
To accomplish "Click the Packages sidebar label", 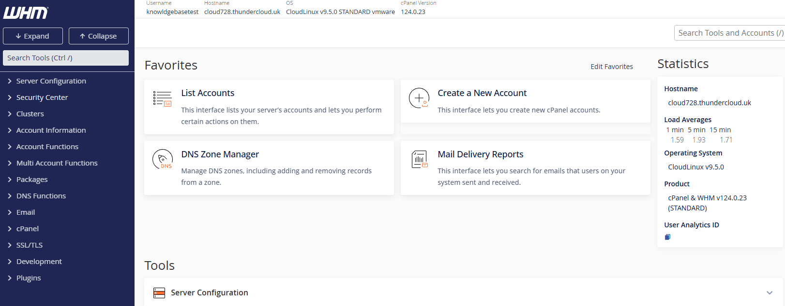I will (x=32, y=180).
